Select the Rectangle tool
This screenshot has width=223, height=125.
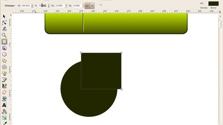point(5,42)
